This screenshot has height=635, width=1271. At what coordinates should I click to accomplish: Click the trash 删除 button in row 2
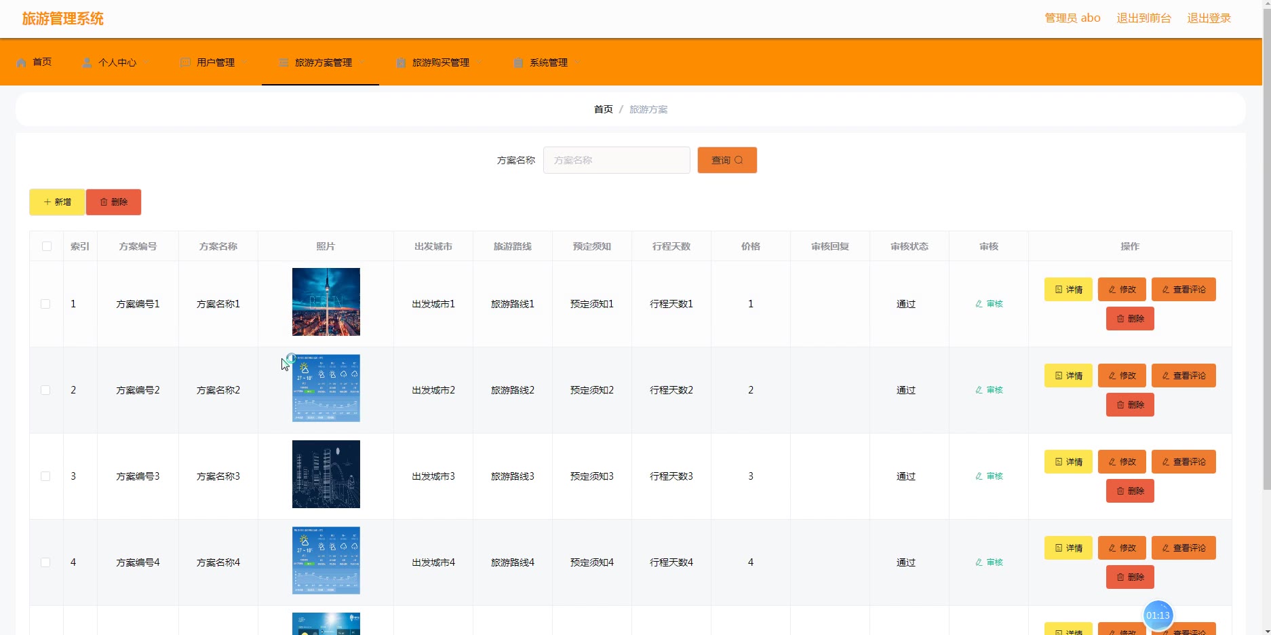coord(1130,405)
